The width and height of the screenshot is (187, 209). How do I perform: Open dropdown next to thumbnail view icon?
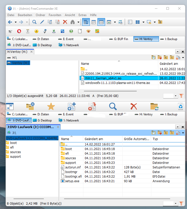(x=115, y=22)
